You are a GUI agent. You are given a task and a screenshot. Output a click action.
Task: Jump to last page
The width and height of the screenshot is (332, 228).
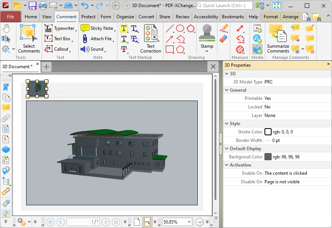pyautogui.click(x=116, y=222)
